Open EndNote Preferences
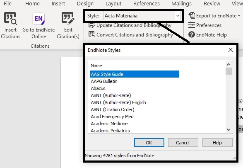 click(205, 25)
